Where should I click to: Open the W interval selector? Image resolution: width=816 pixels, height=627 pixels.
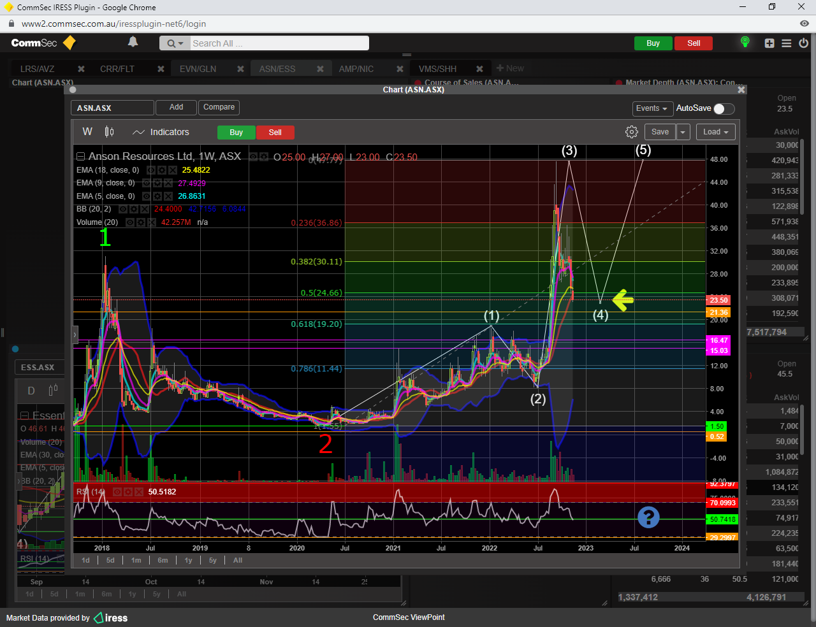(87, 132)
